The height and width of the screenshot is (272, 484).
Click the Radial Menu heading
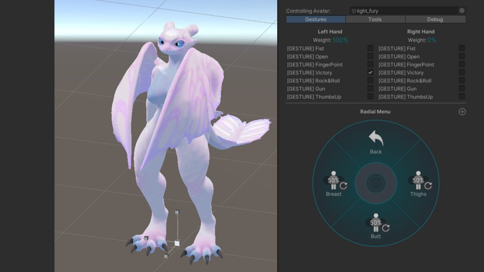pyautogui.click(x=375, y=112)
